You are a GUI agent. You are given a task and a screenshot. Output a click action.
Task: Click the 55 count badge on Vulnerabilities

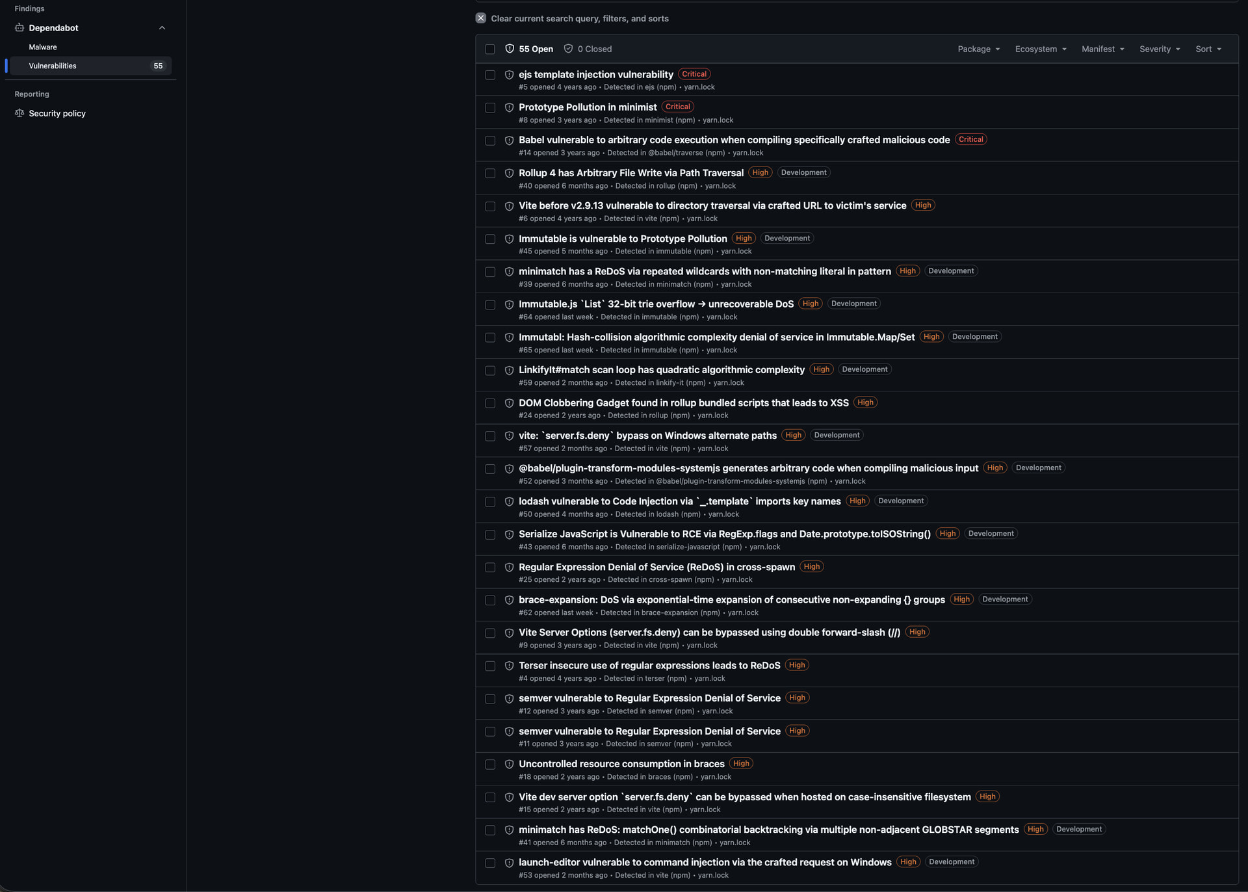point(158,66)
